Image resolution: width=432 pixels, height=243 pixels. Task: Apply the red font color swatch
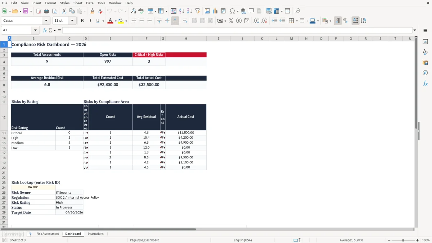(110, 21)
